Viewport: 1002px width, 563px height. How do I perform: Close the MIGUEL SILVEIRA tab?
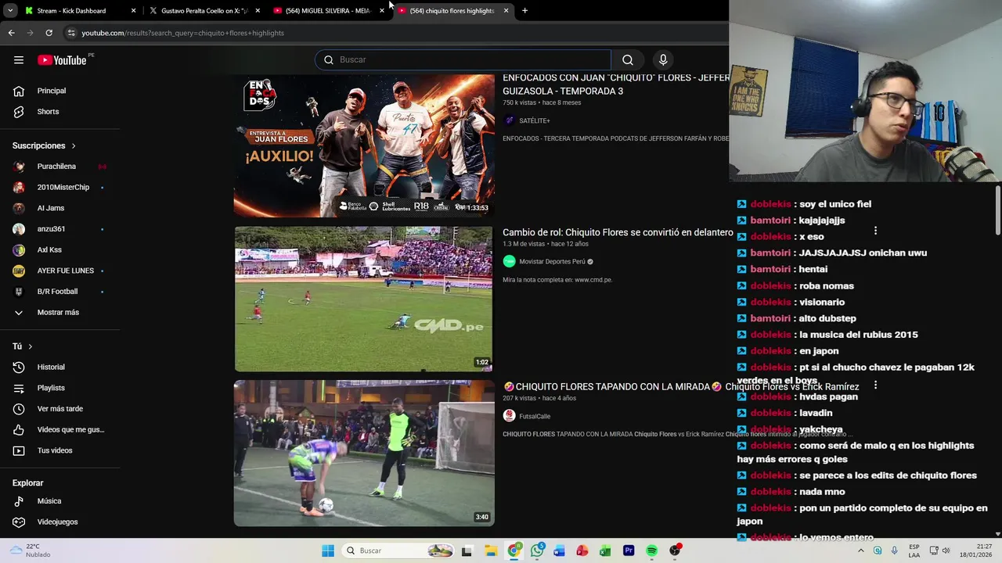tap(382, 11)
